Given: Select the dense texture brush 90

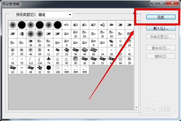Looking at the screenshot, I should (x=75, y=61).
